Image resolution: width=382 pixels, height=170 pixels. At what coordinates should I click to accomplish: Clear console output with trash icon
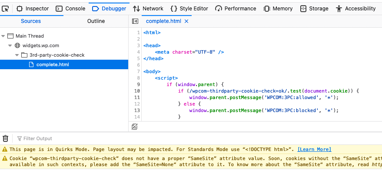tap(5, 138)
